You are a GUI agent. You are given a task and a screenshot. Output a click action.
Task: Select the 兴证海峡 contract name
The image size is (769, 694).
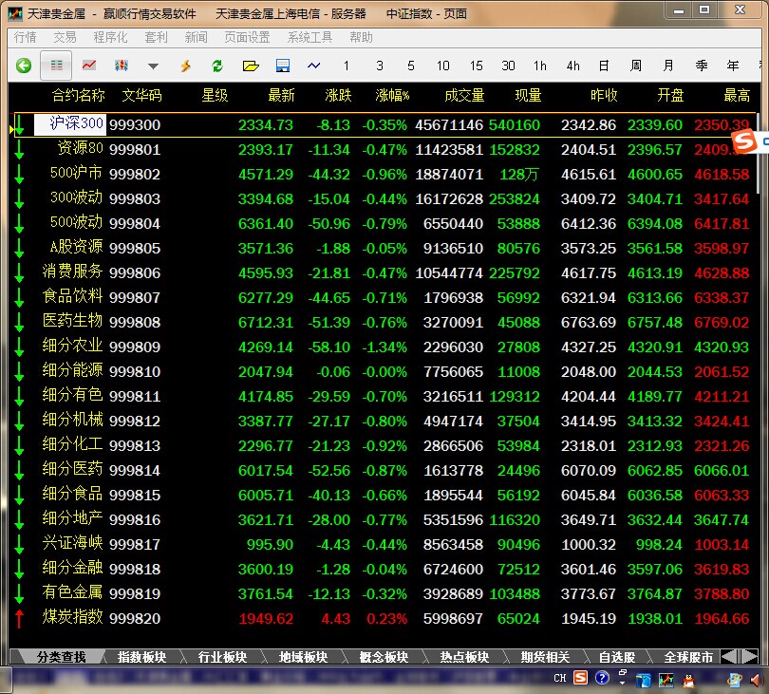click(x=72, y=542)
